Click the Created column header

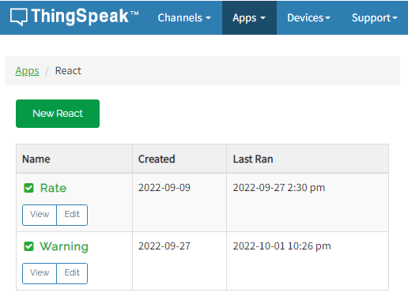(x=157, y=159)
